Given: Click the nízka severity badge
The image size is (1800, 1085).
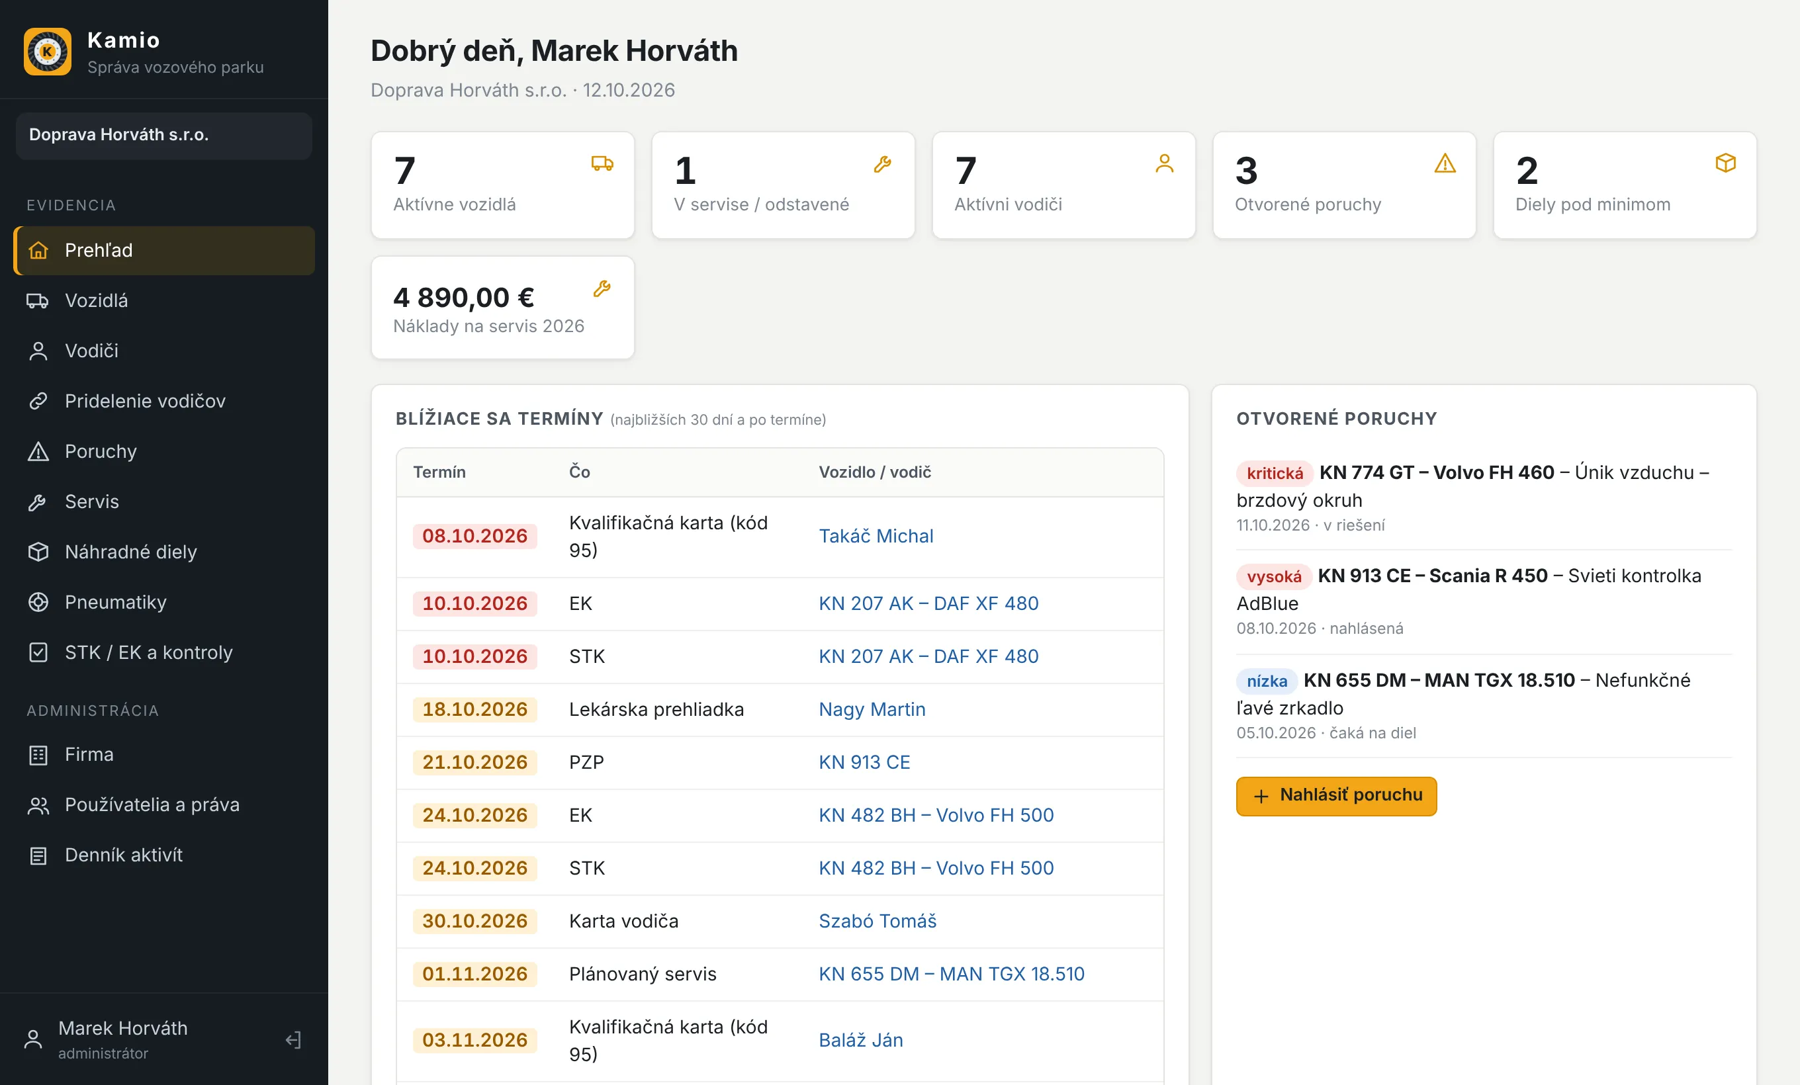Looking at the screenshot, I should (x=1267, y=681).
